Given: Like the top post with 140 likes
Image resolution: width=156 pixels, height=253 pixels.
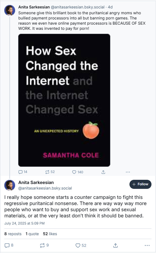Looking at the screenshot, I should [78, 172].
